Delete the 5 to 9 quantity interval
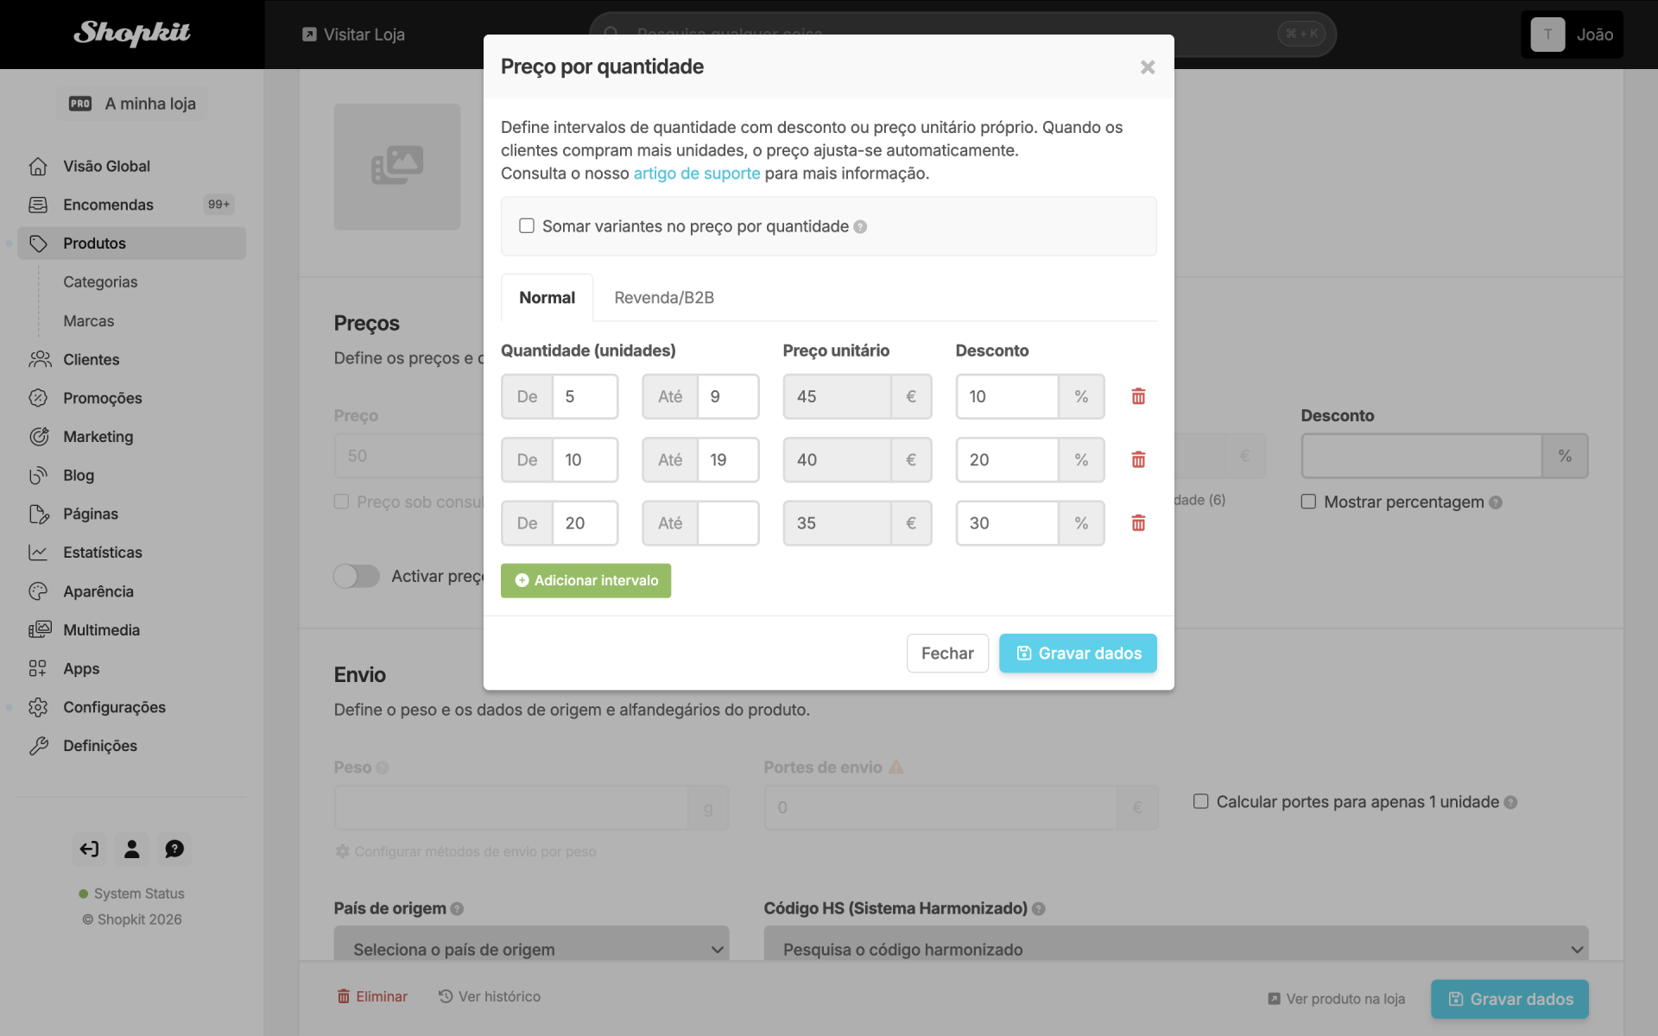Viewport: 1658px width, 1036px height. pyautogui.click(x=1138, y=396)
